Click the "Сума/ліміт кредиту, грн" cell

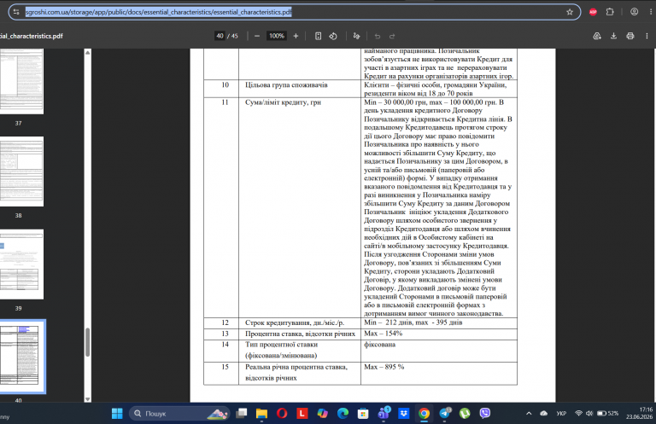[x=300, y=207]
